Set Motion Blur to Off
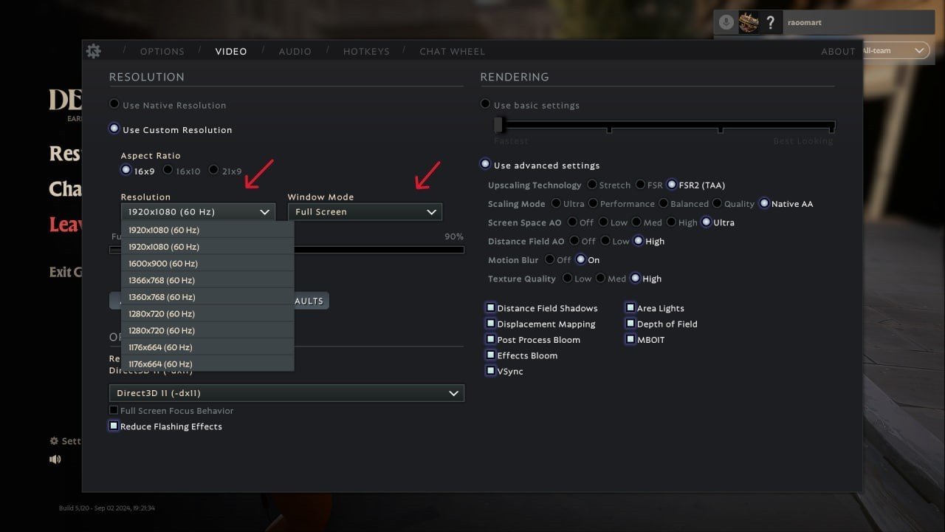The width and height of the screenshot is (945, 532). click(x=549, y=260)
